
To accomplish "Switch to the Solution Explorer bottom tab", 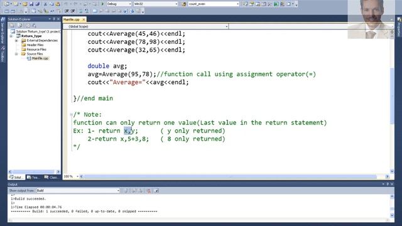I will (16, 177).
